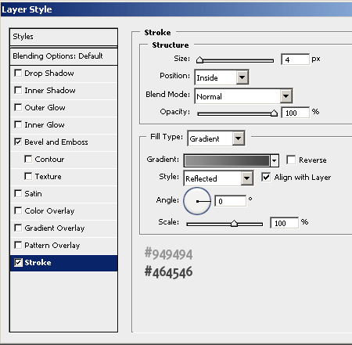Select the Bevel and Emboss label

click(x=56, y=142)
